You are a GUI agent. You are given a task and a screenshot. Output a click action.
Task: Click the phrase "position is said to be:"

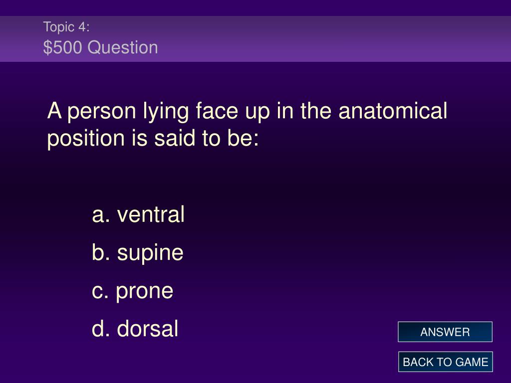click(x=153, y=138)
